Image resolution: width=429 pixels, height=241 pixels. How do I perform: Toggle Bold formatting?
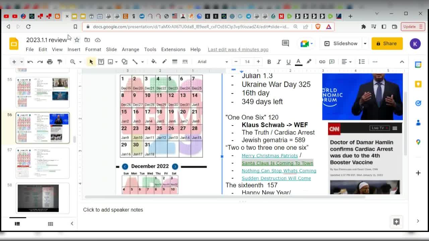tap(269, 62)
